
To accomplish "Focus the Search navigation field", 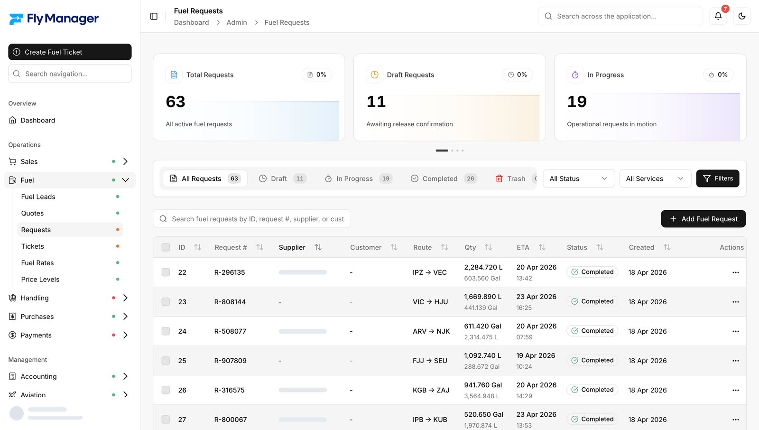I will point(70,74).
